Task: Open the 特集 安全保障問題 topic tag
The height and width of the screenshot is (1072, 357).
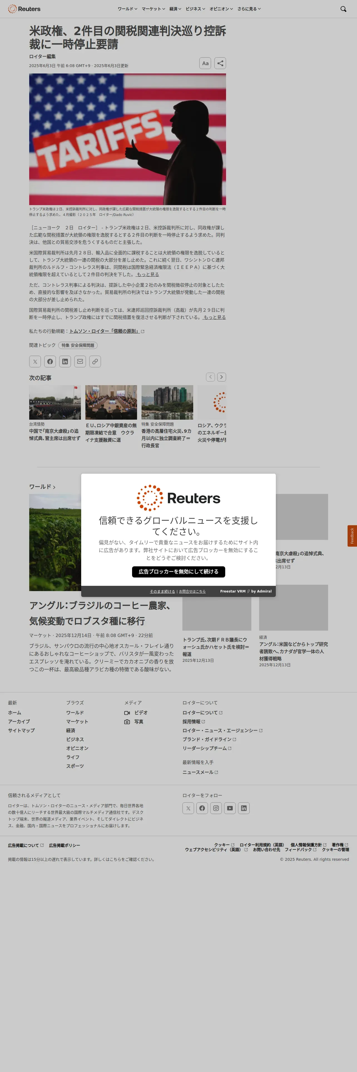Action: coord(78,345)
